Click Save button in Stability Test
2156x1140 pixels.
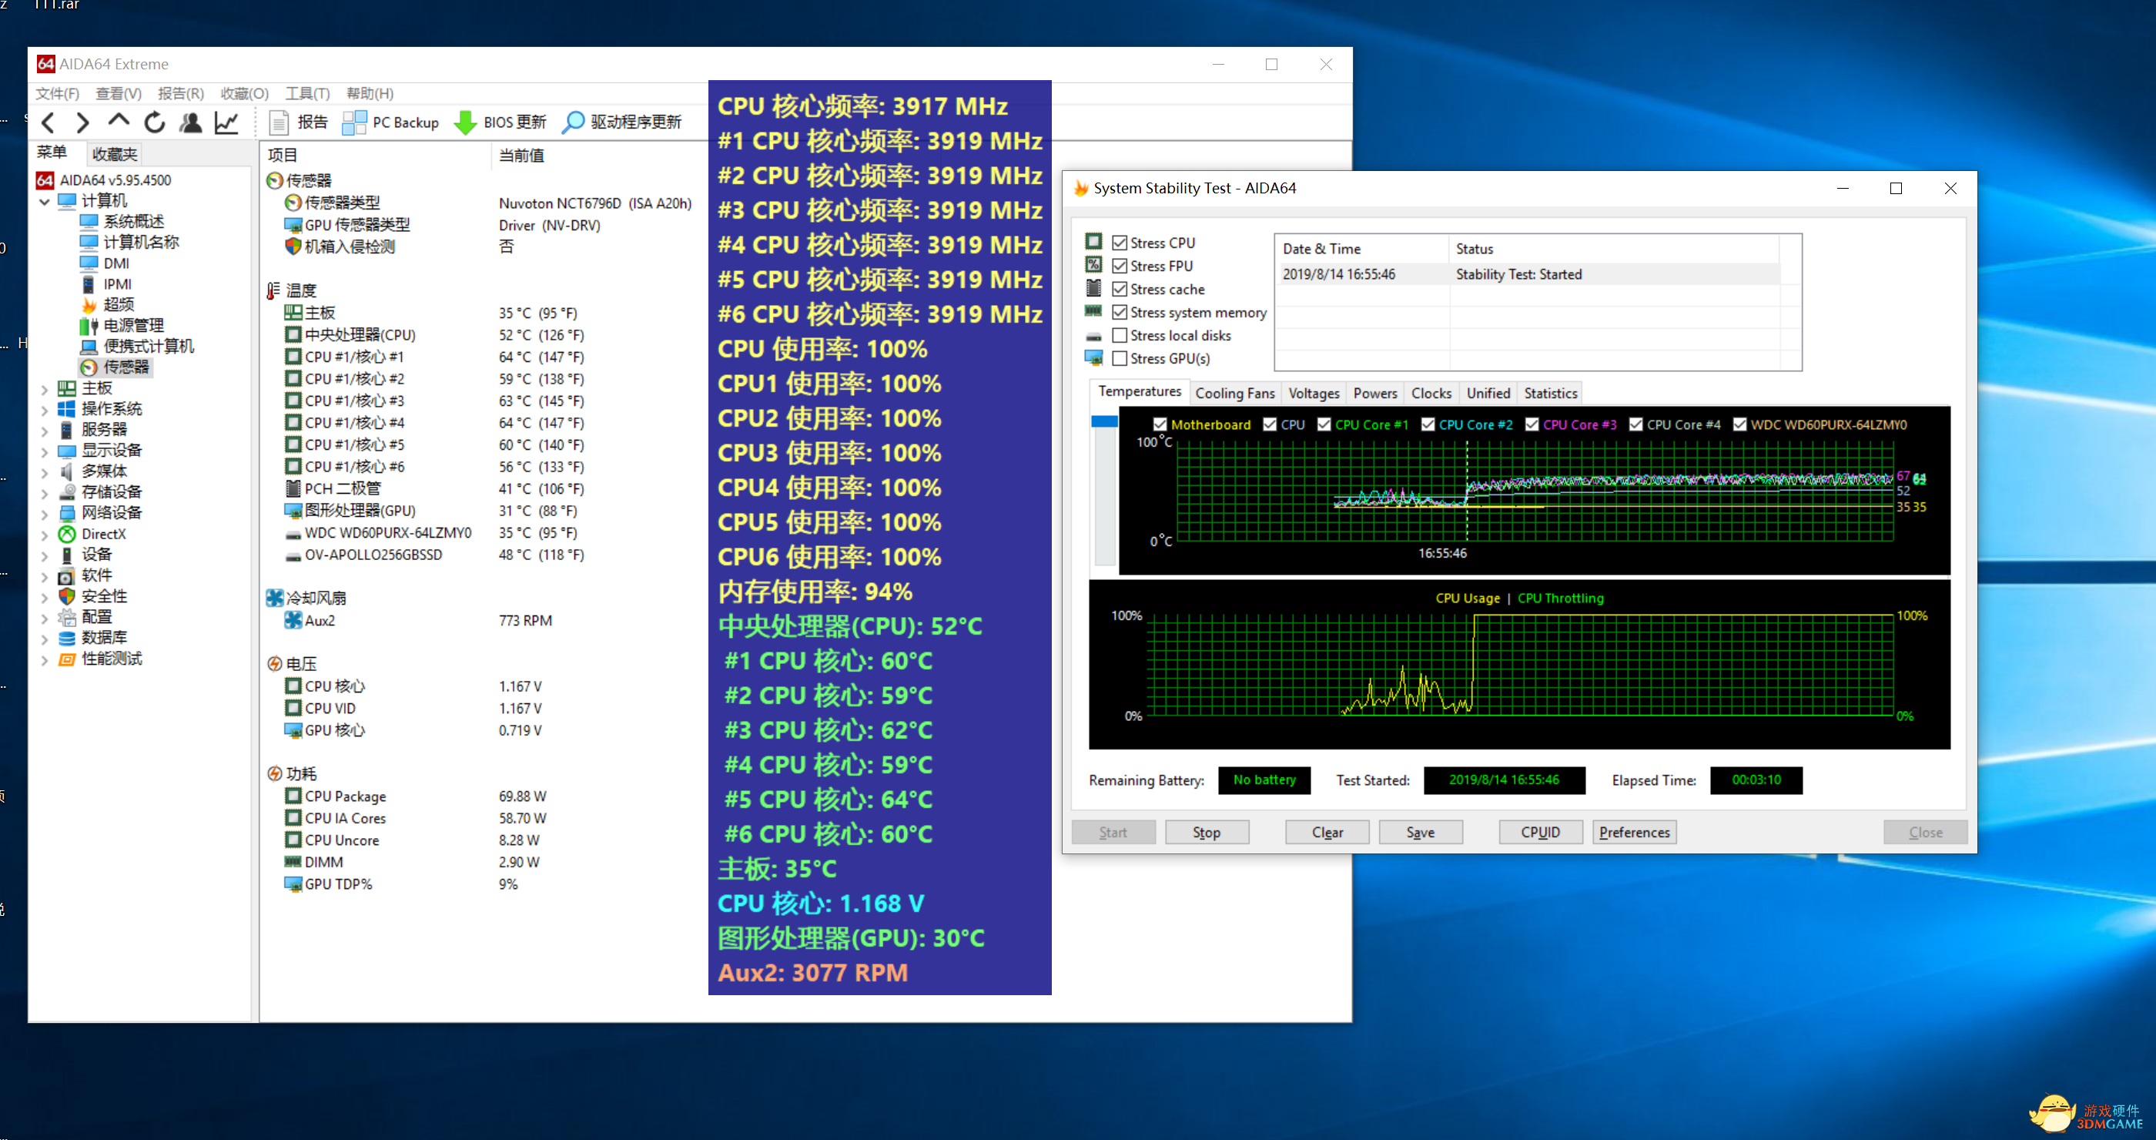tap(1421, 832)
